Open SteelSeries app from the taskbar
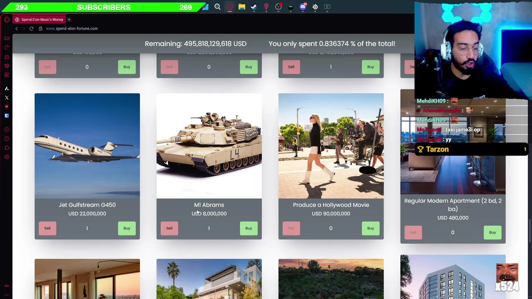This screenshot has width=532, height=299. (315, 7)
